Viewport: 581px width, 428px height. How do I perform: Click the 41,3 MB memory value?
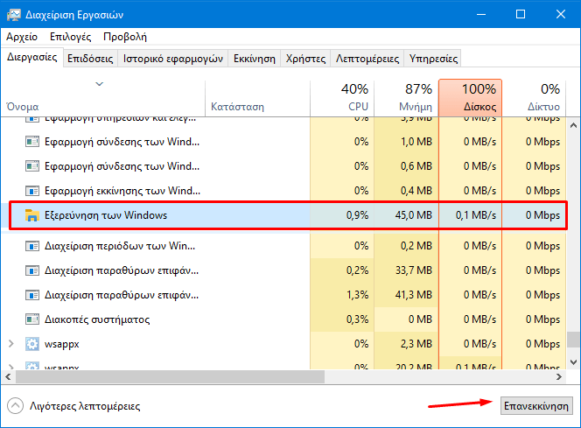pyautogui.click(x=414, y=295)
